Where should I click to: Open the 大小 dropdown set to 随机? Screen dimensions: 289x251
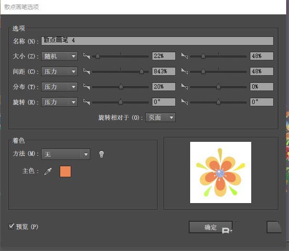[x=59, y=56]
